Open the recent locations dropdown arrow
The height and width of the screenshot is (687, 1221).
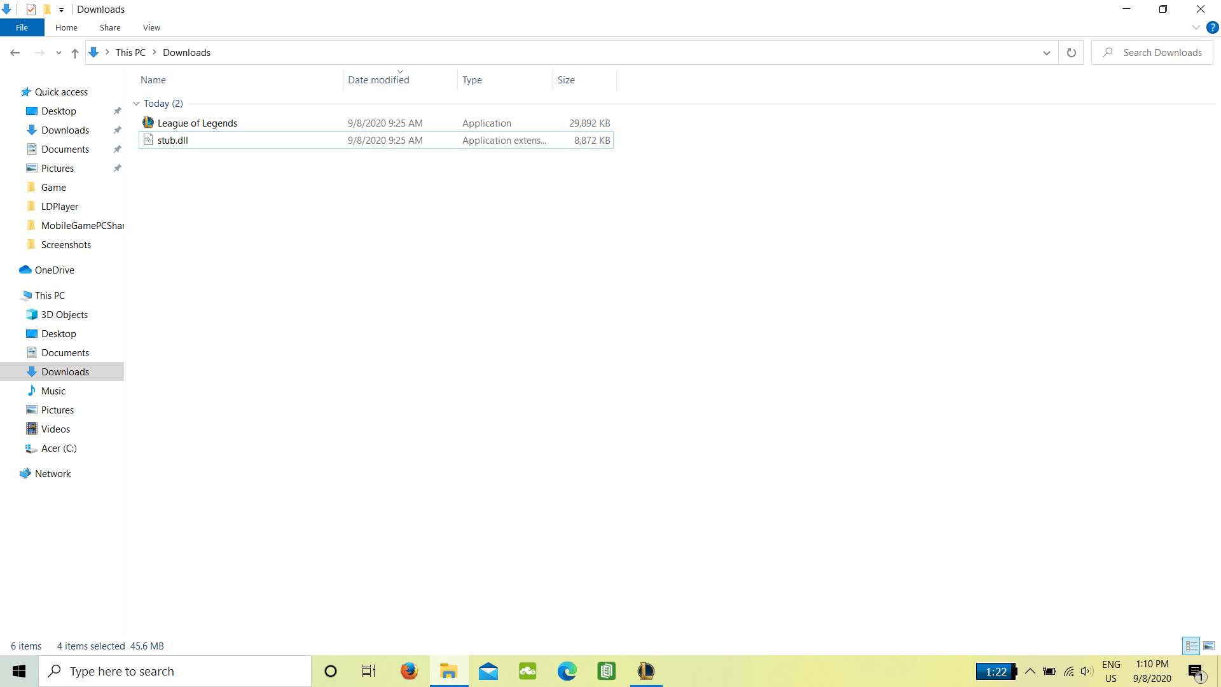pos(59,53)
